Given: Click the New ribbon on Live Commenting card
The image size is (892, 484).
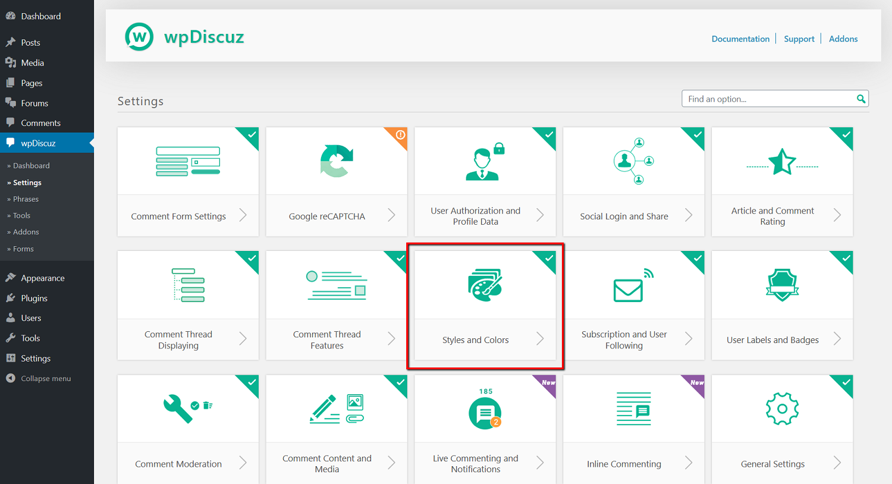Looking at the screenshot, I should (548, 382).
